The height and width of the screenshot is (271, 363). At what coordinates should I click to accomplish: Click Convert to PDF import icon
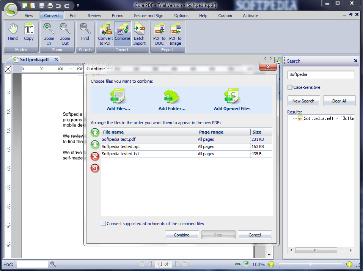[105, 34]
